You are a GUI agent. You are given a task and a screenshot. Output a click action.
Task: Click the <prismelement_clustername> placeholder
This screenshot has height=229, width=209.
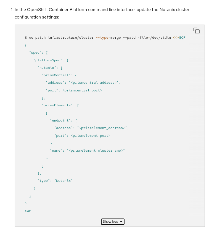click(96, 151)
